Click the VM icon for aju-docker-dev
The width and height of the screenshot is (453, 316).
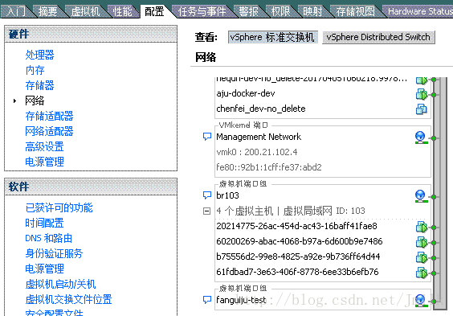(421, 94)
